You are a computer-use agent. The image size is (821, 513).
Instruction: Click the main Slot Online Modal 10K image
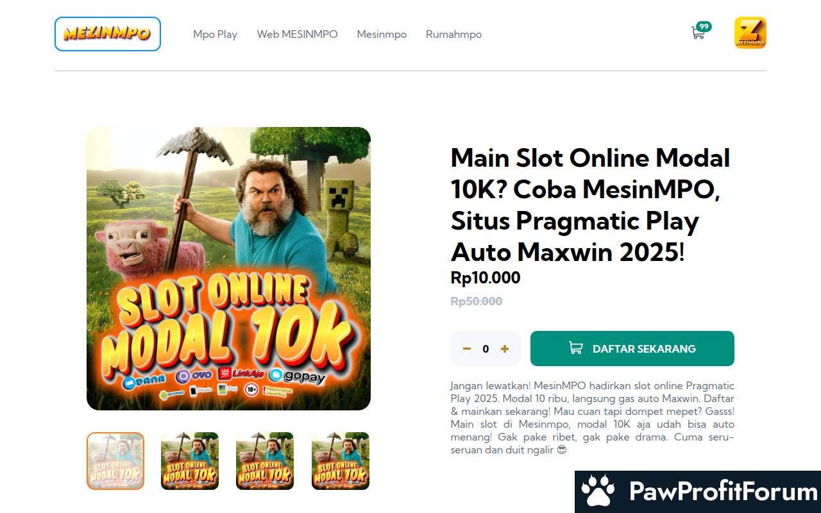pyautogui.click(x=228, y=269)
